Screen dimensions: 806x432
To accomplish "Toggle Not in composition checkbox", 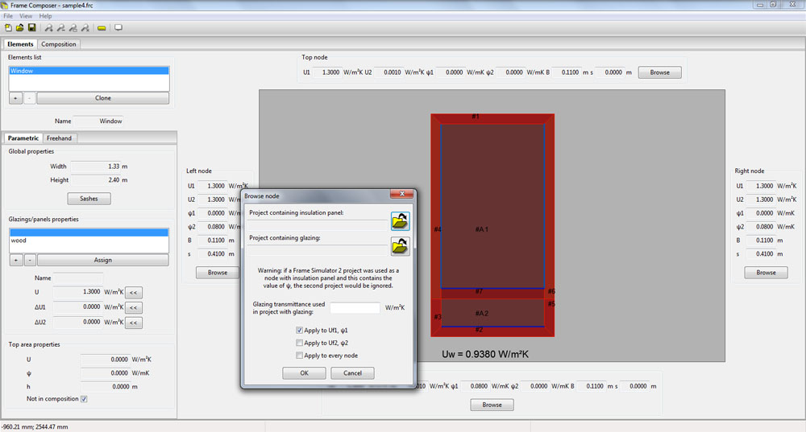I will [x=84, y=399].
